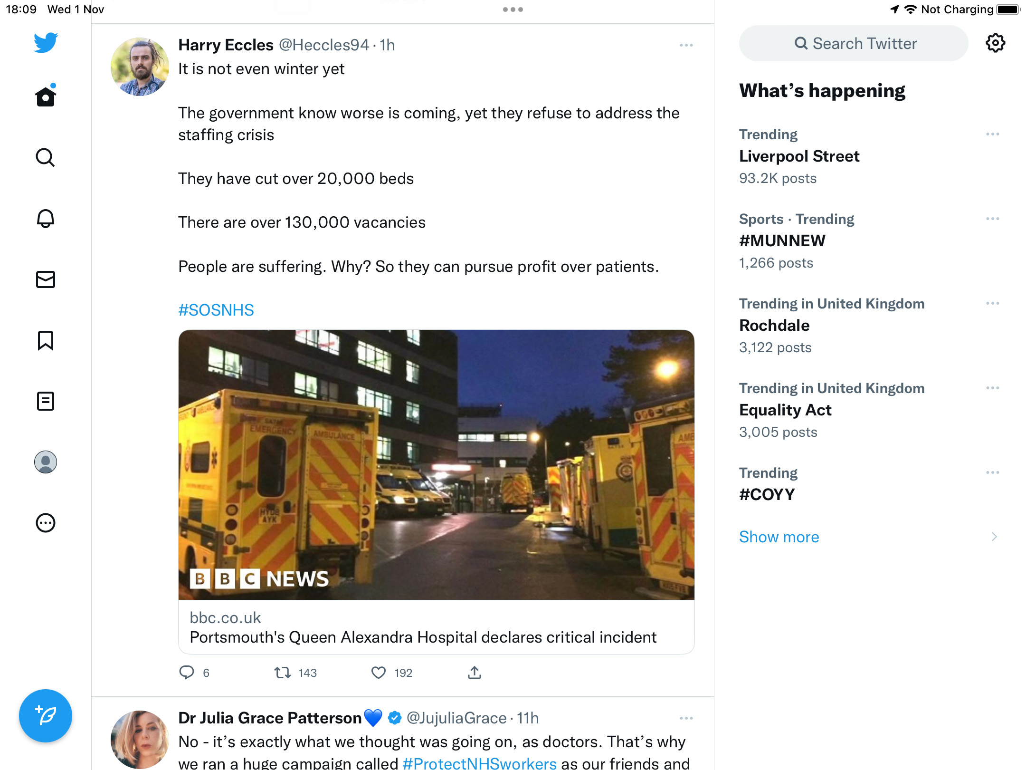
Task: Tap the three-dot multitasking indicator at top
Action: 513,10
